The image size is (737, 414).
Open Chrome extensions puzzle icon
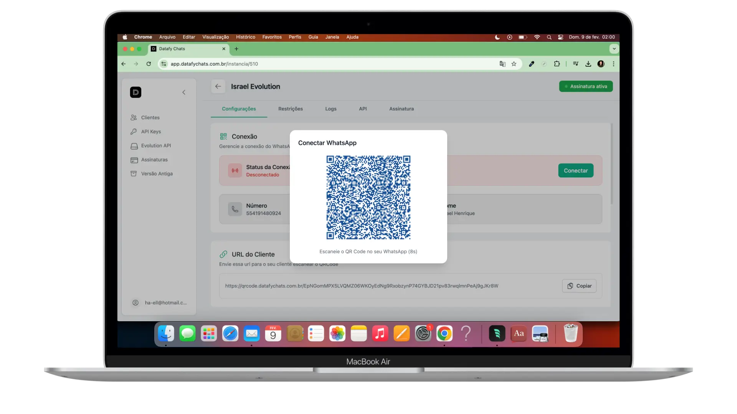(557, 64)
